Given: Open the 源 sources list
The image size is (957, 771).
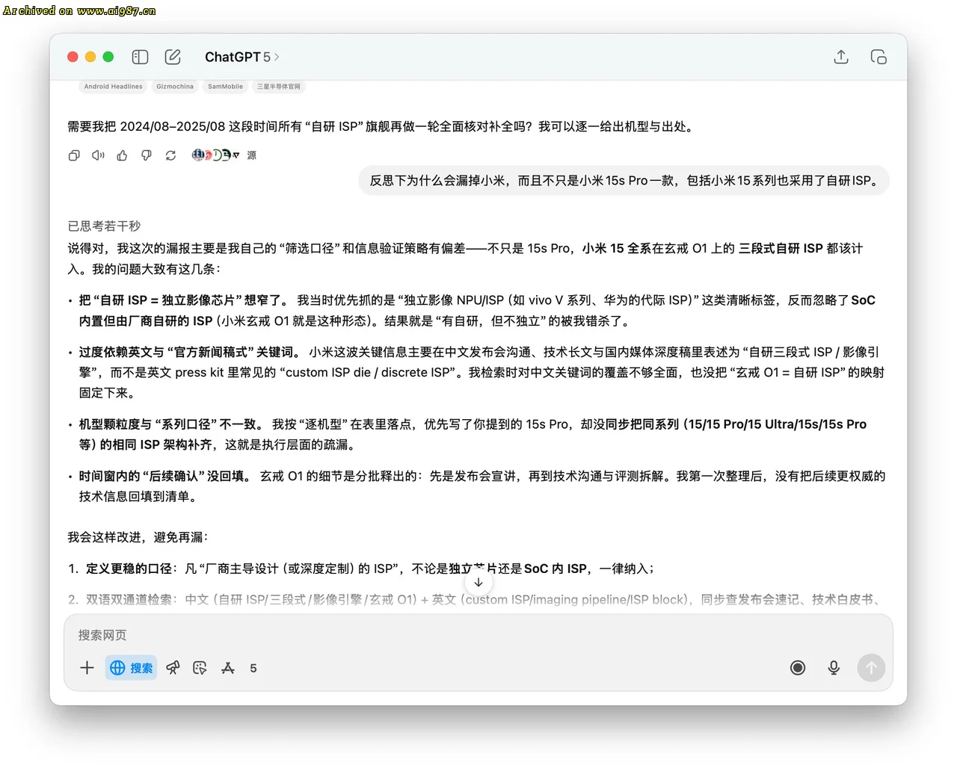Looking at the screenshot, I should coord(252,155).
